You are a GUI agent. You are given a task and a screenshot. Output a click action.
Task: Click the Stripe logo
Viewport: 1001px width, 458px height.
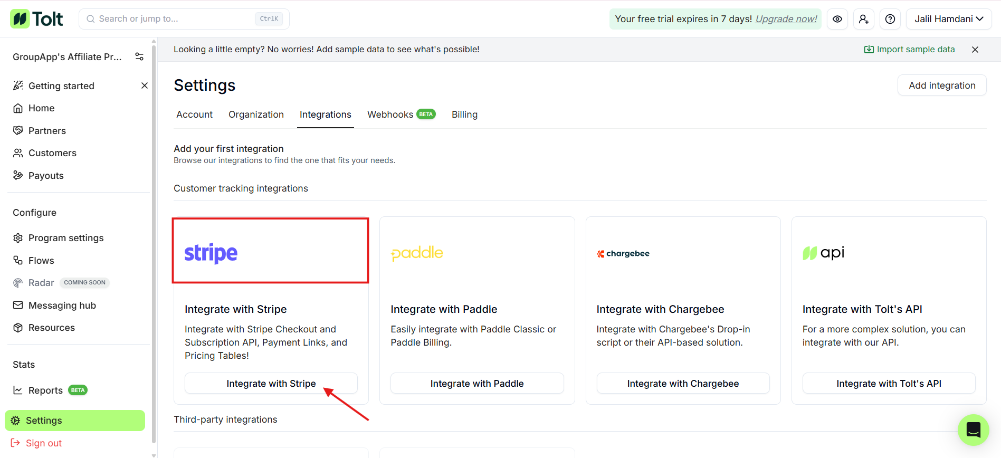pyautogui.click(x=211, y=253)
